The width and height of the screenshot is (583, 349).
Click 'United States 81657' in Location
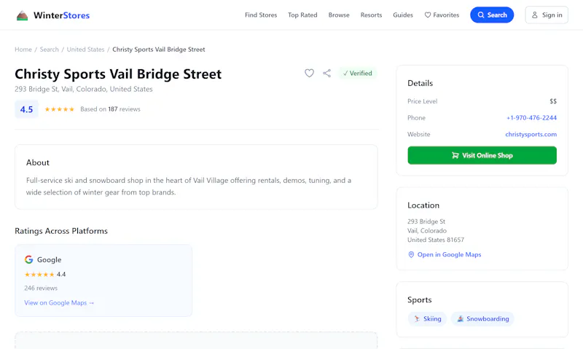click(436, 240)
